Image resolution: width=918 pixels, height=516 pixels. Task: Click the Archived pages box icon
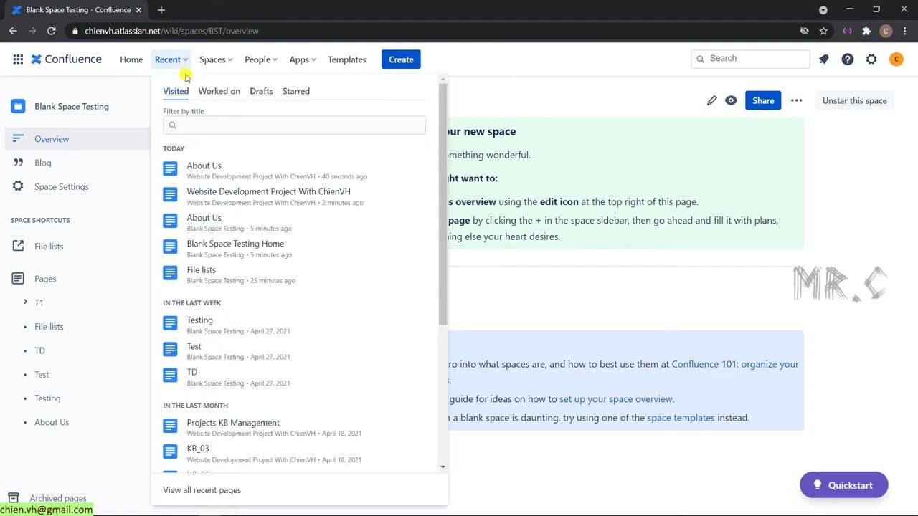click(13, 498)
